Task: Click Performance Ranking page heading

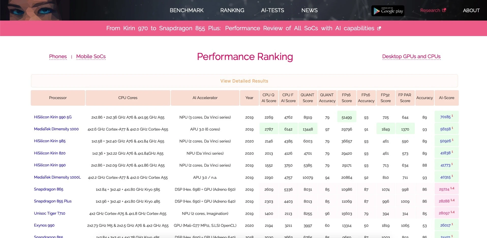Action: 245,56
